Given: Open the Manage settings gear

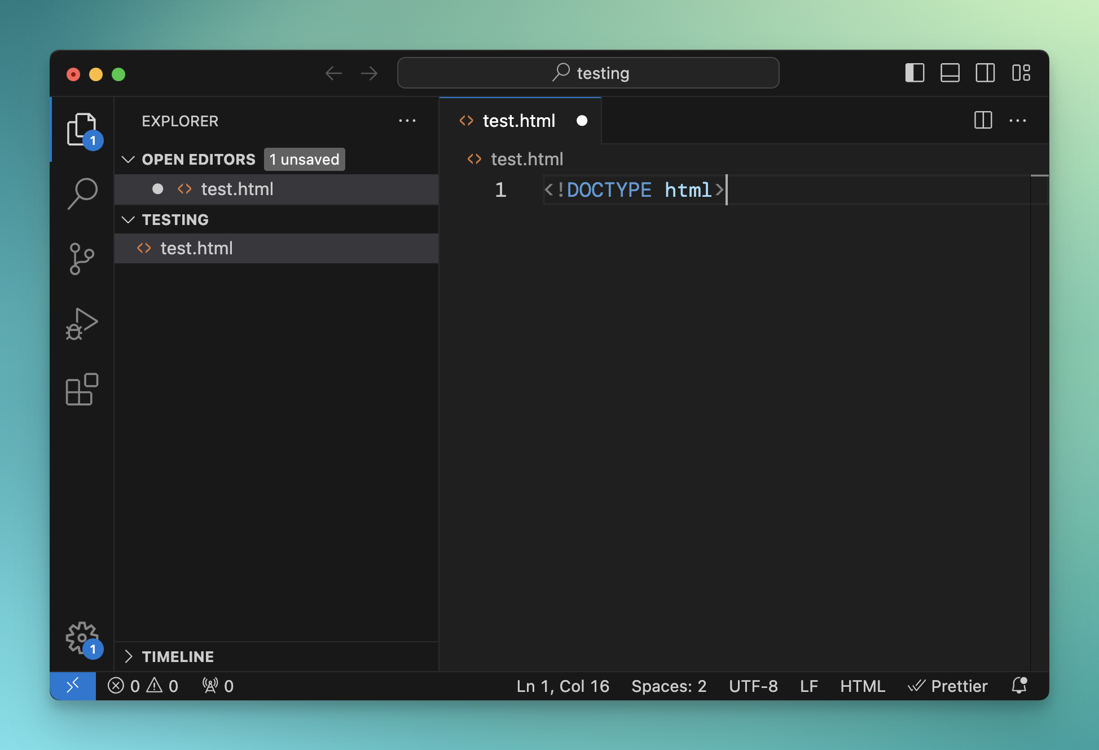Looking at the screenshot, I should point(82,638).
